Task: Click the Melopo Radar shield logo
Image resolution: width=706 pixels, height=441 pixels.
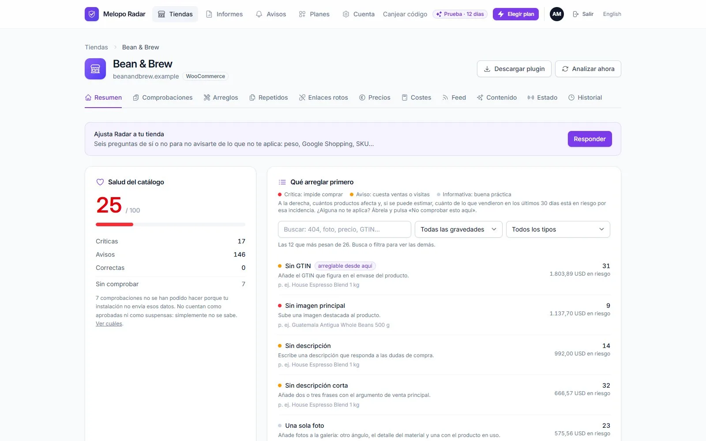Action: [x=92, y=14]
